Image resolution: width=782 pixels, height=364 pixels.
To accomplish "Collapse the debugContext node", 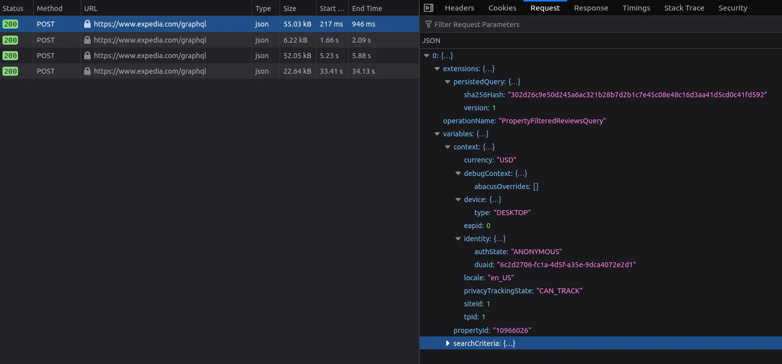I will pos(458,173).
